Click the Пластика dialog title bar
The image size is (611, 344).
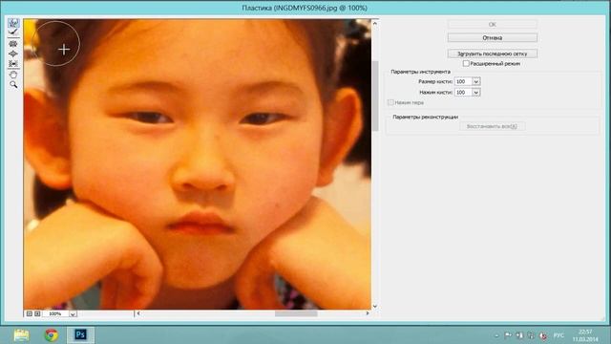305,8
